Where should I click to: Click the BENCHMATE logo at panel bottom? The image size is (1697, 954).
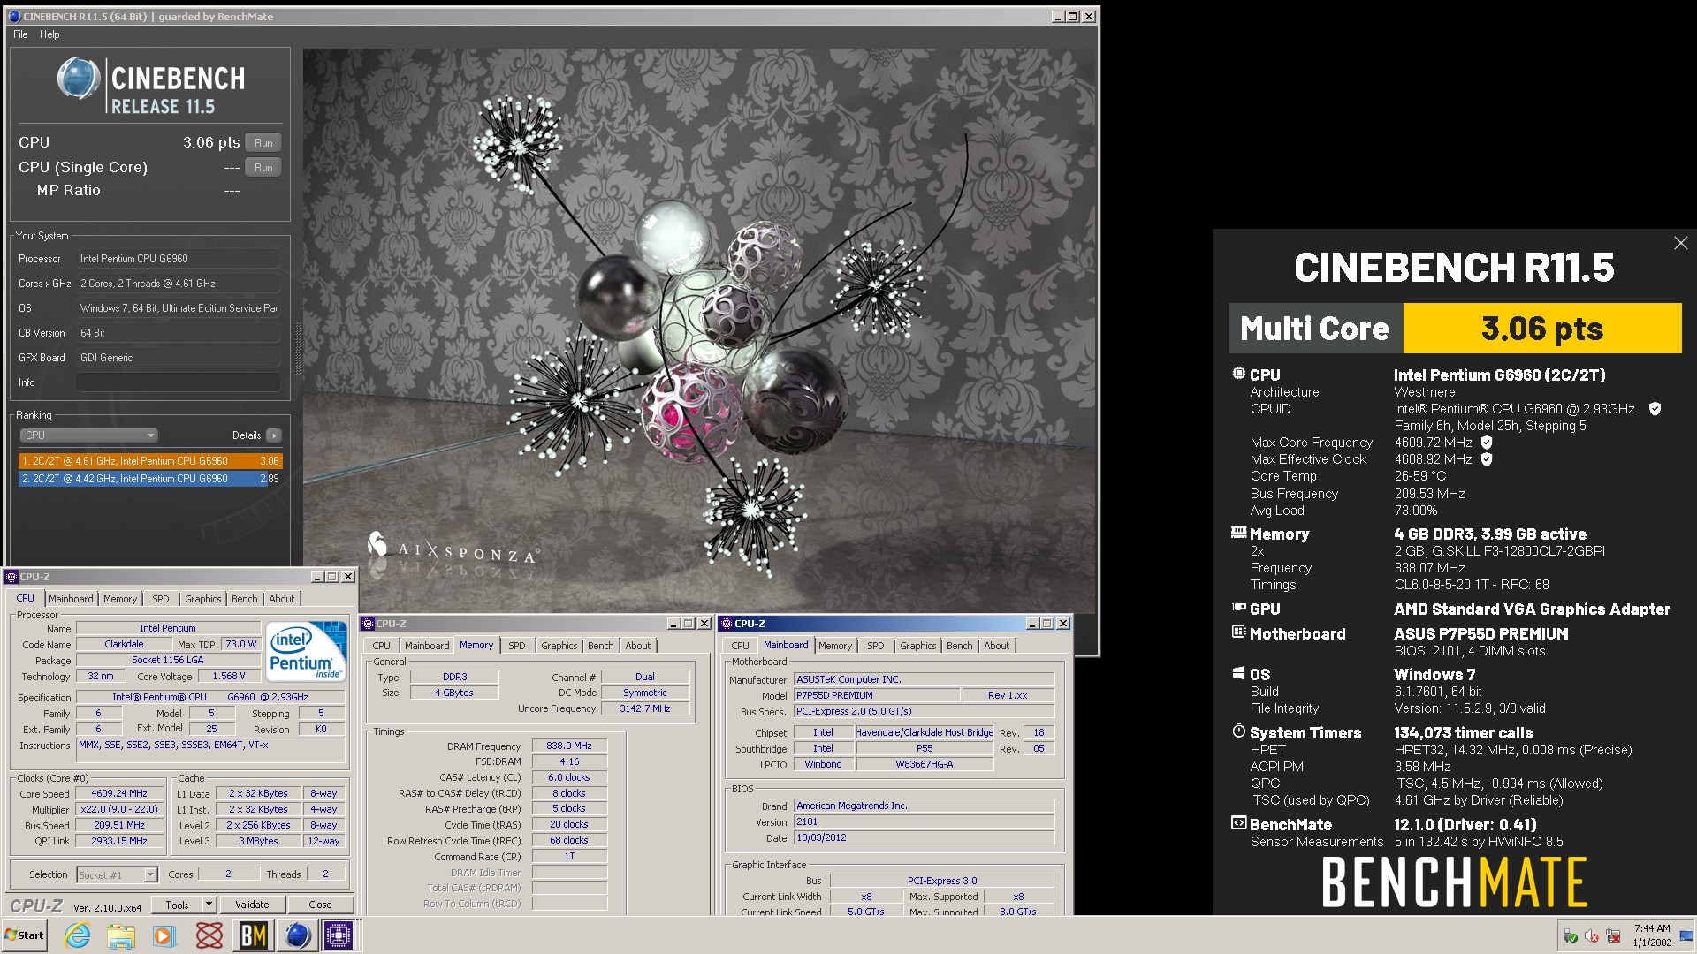[1454, 882]
